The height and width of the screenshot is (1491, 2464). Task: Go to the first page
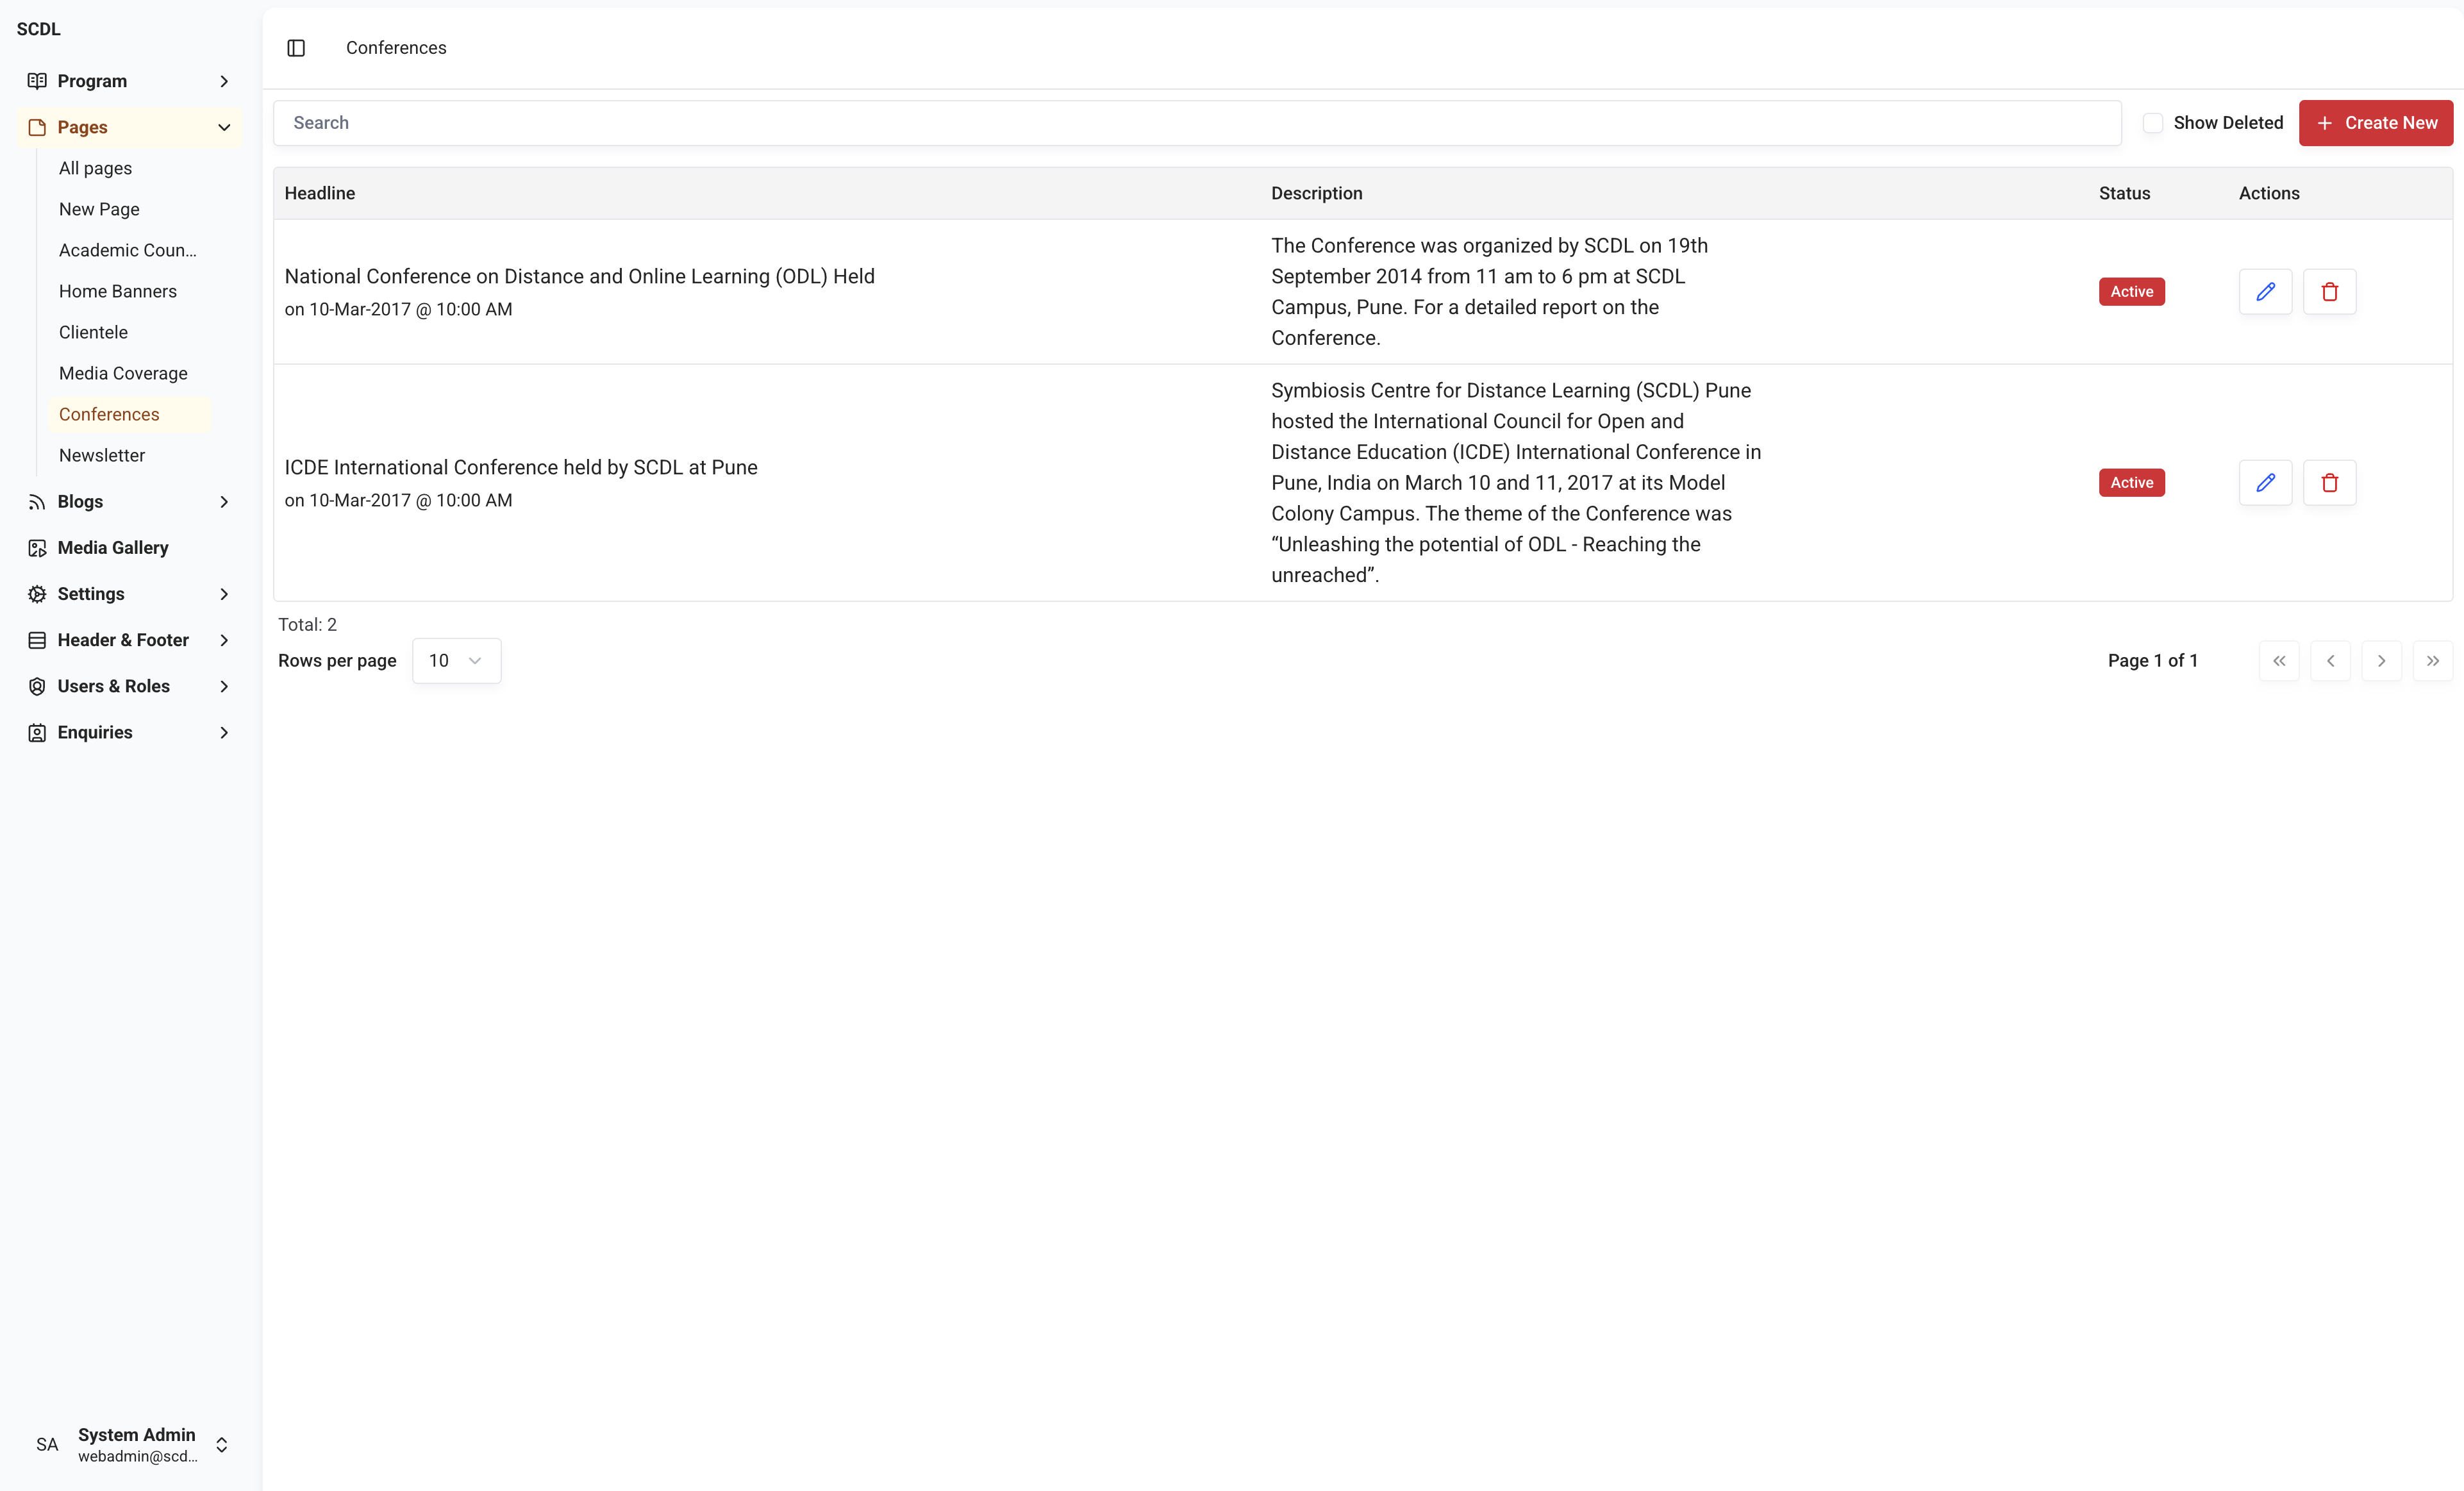pyautogui.click(x=2279, y=660)
